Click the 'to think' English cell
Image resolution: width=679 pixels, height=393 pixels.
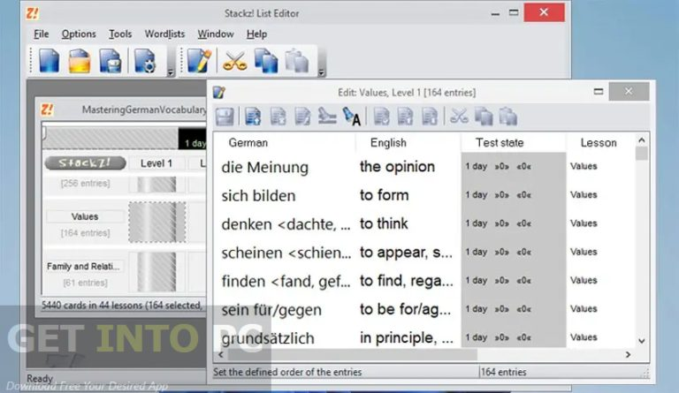384,223
